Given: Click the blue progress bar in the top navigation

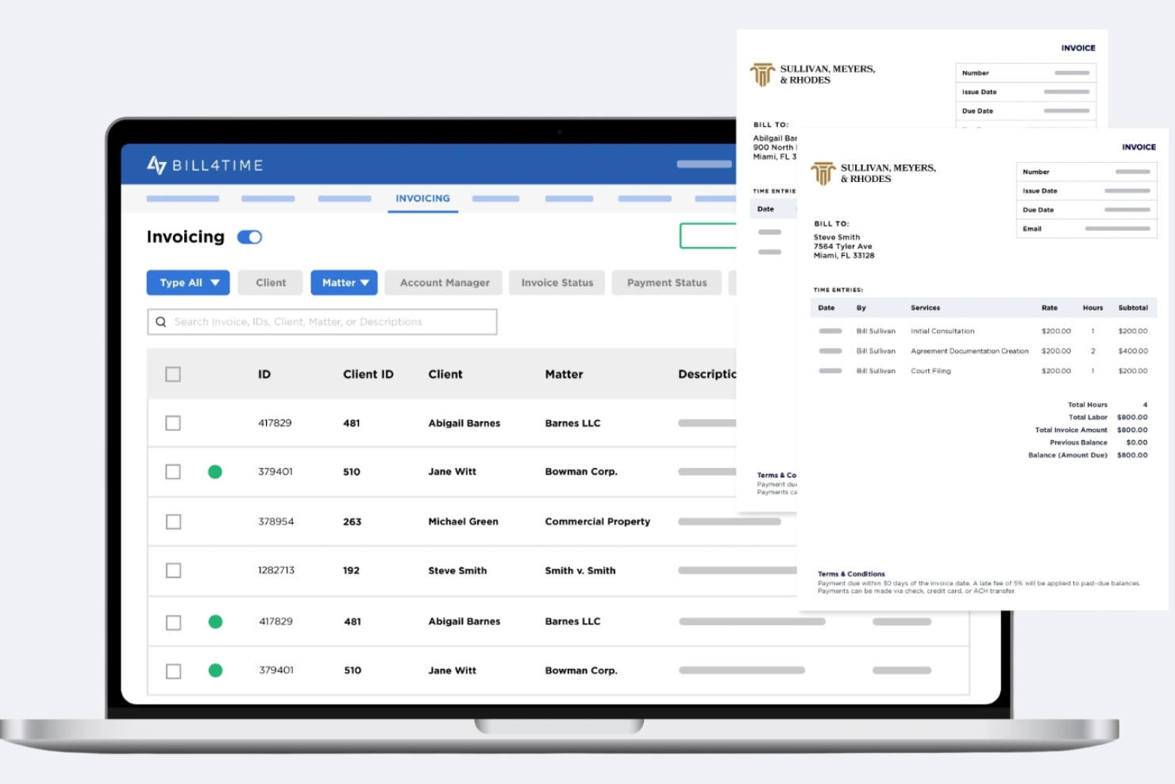Looking at the screenshot, I should (705, 164).
